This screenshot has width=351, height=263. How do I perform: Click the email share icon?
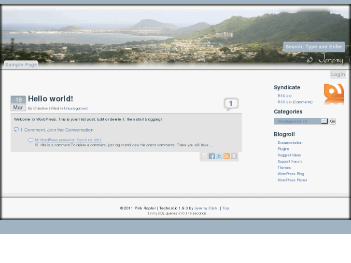[x=204, y=156]
